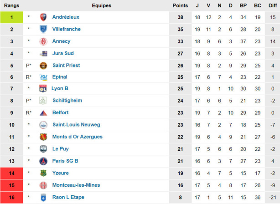The width and height of the screenshot is (280, 204).
Task: Click the Lyon B club crest
Action: coord(43,89)
